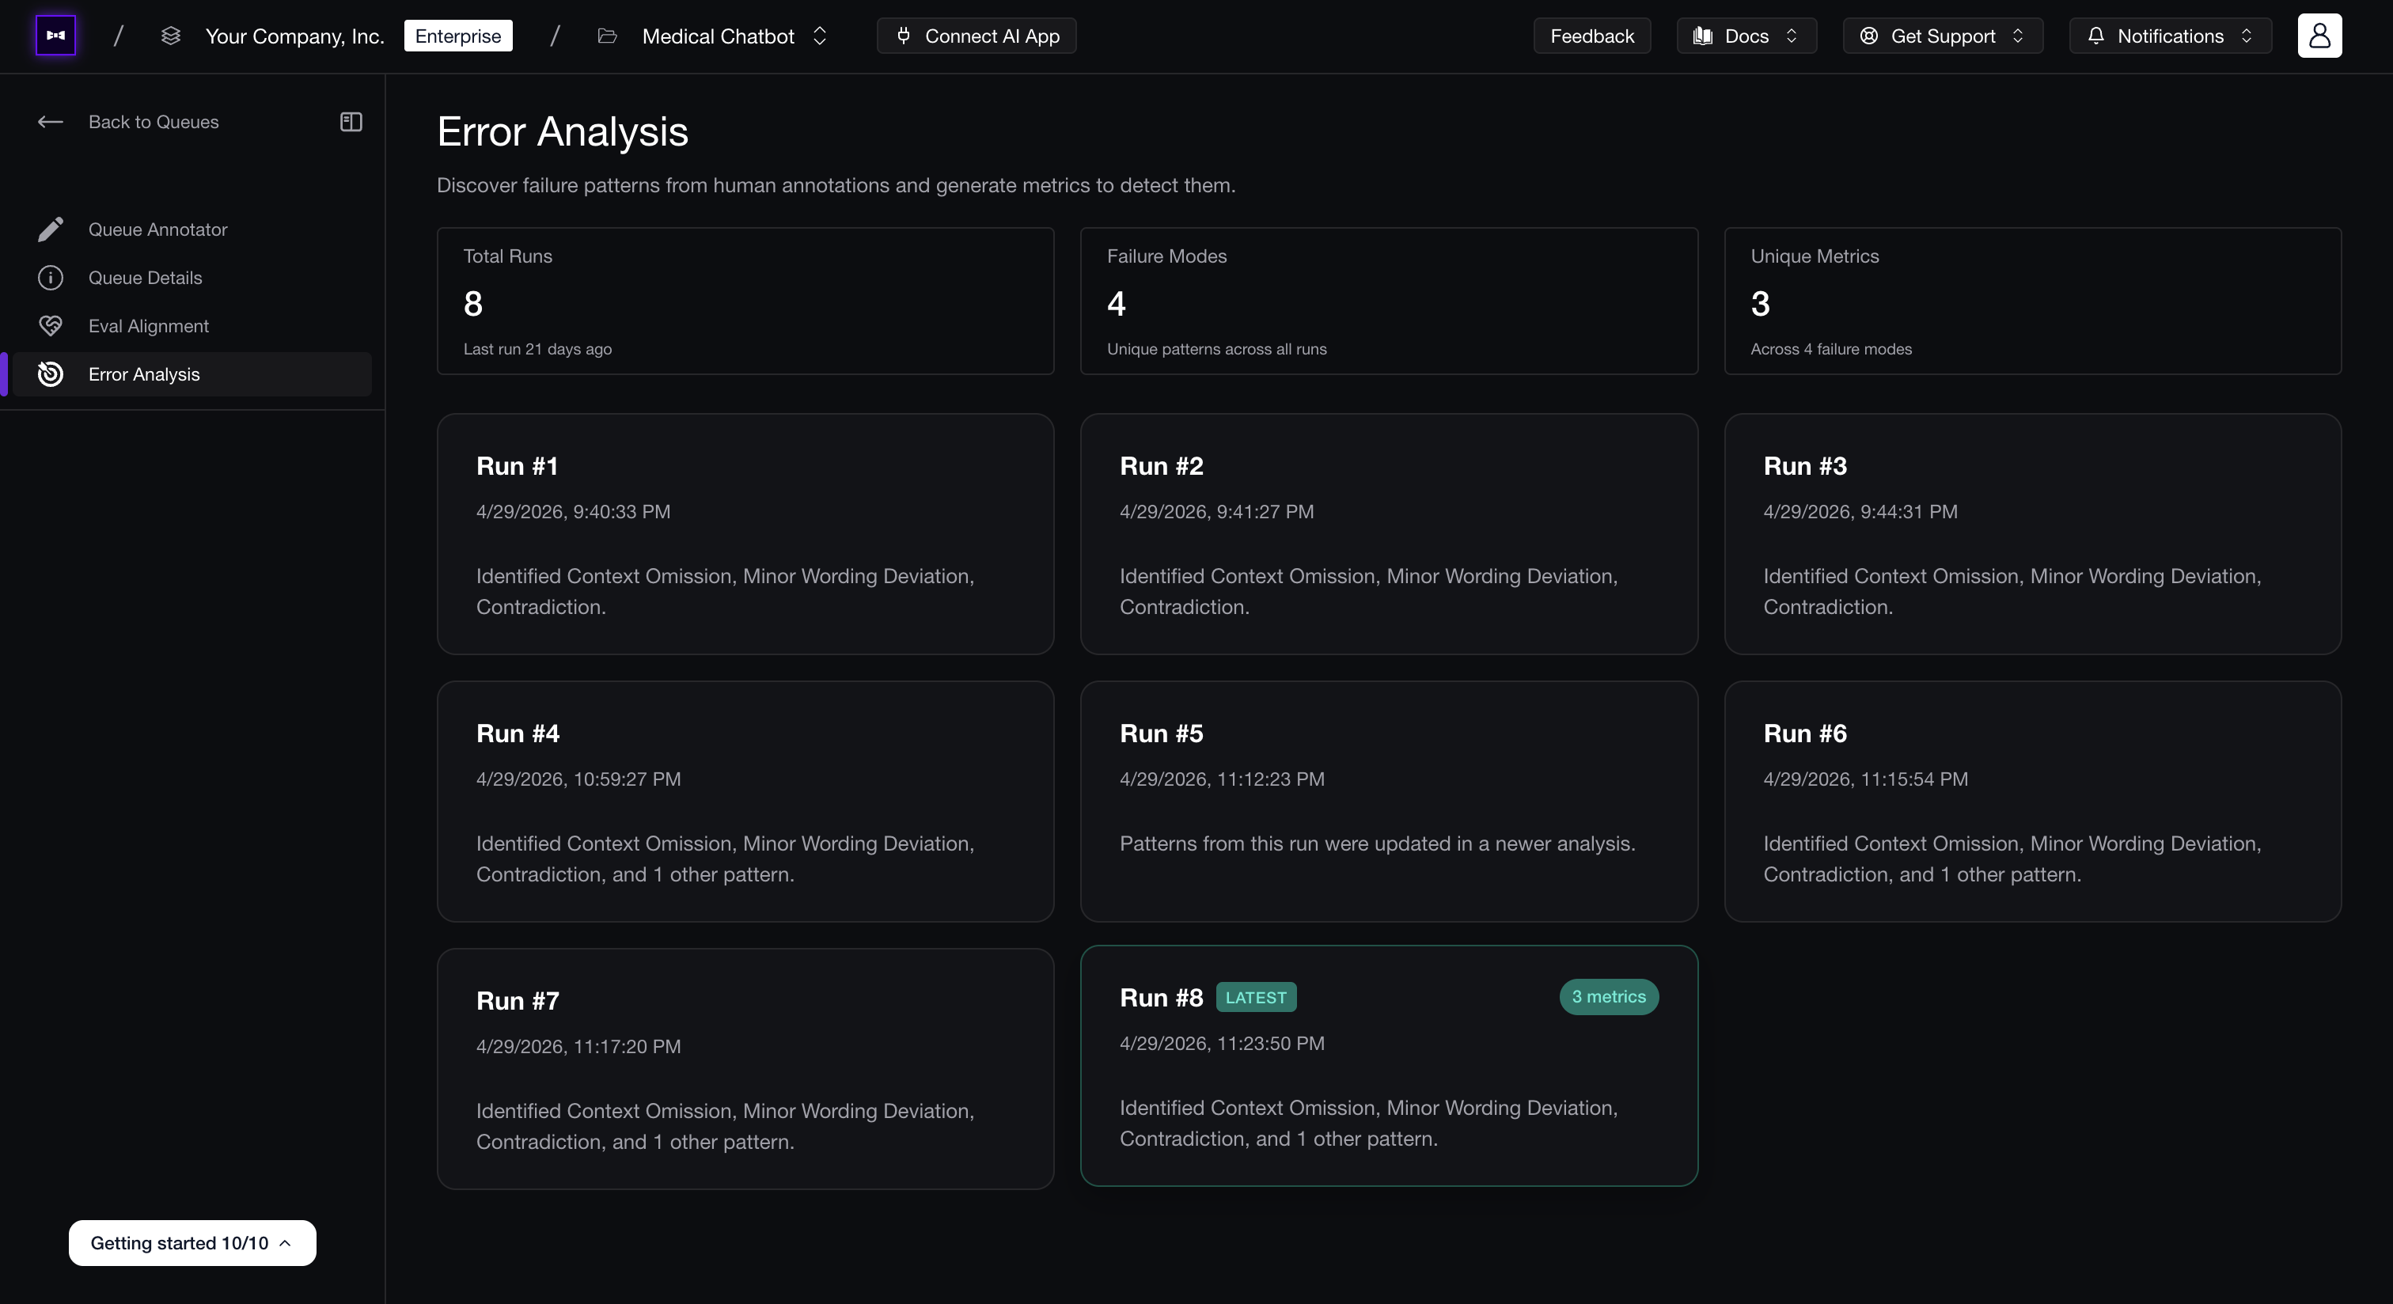Click timestamp 4/29/2026, 11:23:50 PM
The height and width of the screenshot is (1304, 2393).
(x=1222, y=1044)
